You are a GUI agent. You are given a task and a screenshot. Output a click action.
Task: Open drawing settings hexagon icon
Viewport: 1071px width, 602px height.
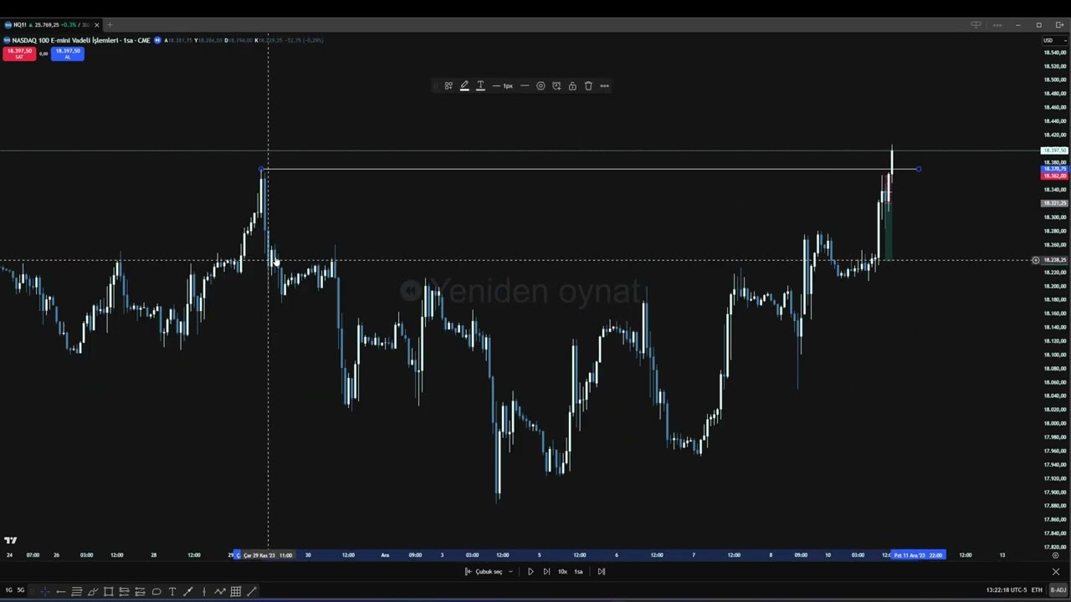(541, 86)
